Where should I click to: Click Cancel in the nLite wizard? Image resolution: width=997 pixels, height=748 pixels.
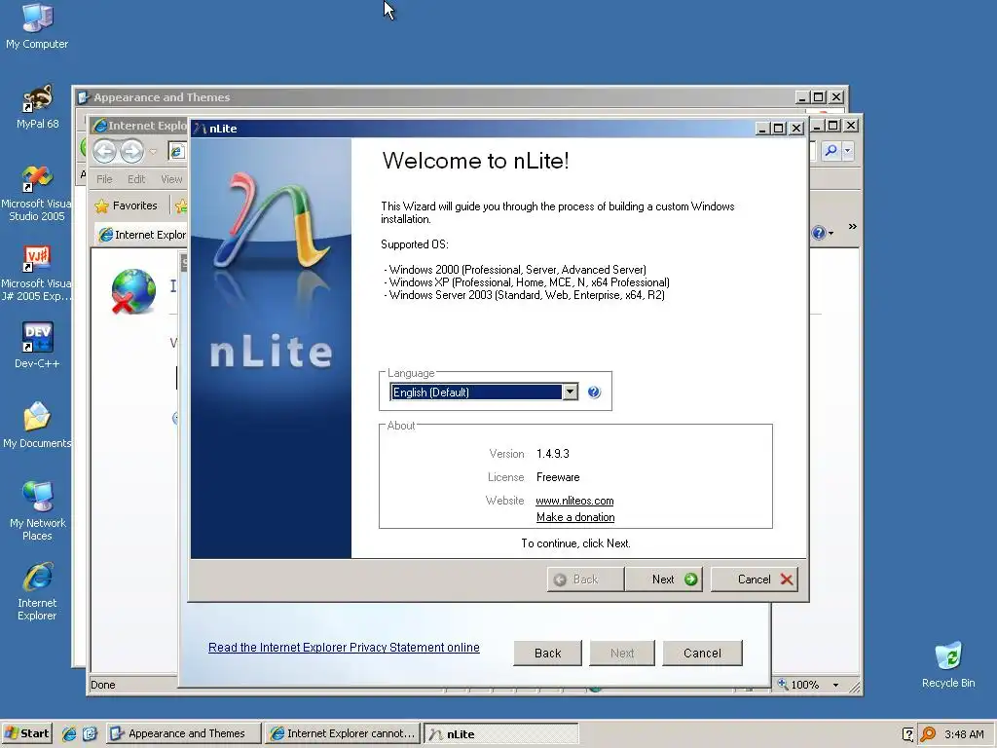coord(755,580)
